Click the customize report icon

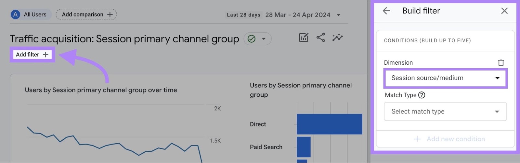[x=304, y=38]
